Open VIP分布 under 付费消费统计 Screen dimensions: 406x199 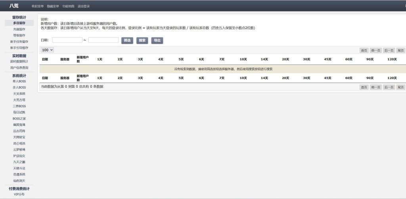[x=19, y=195]
